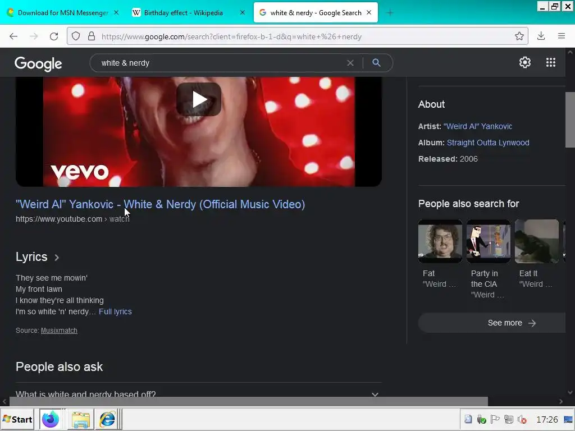Viewport: 575px width, 431px height.
Task: Open tracking protection shield icon
Action: tap(76, 36)
